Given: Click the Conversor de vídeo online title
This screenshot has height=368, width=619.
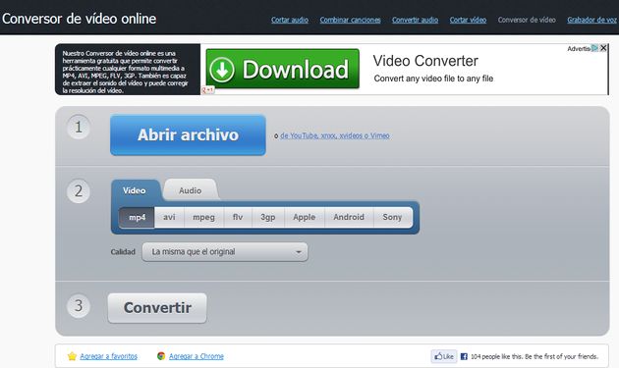Looking at the screenshot, I should click(79, 19).
